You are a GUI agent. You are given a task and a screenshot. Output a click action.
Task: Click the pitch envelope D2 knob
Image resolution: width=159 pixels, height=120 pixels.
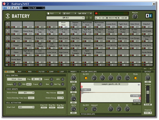[127, 109]
